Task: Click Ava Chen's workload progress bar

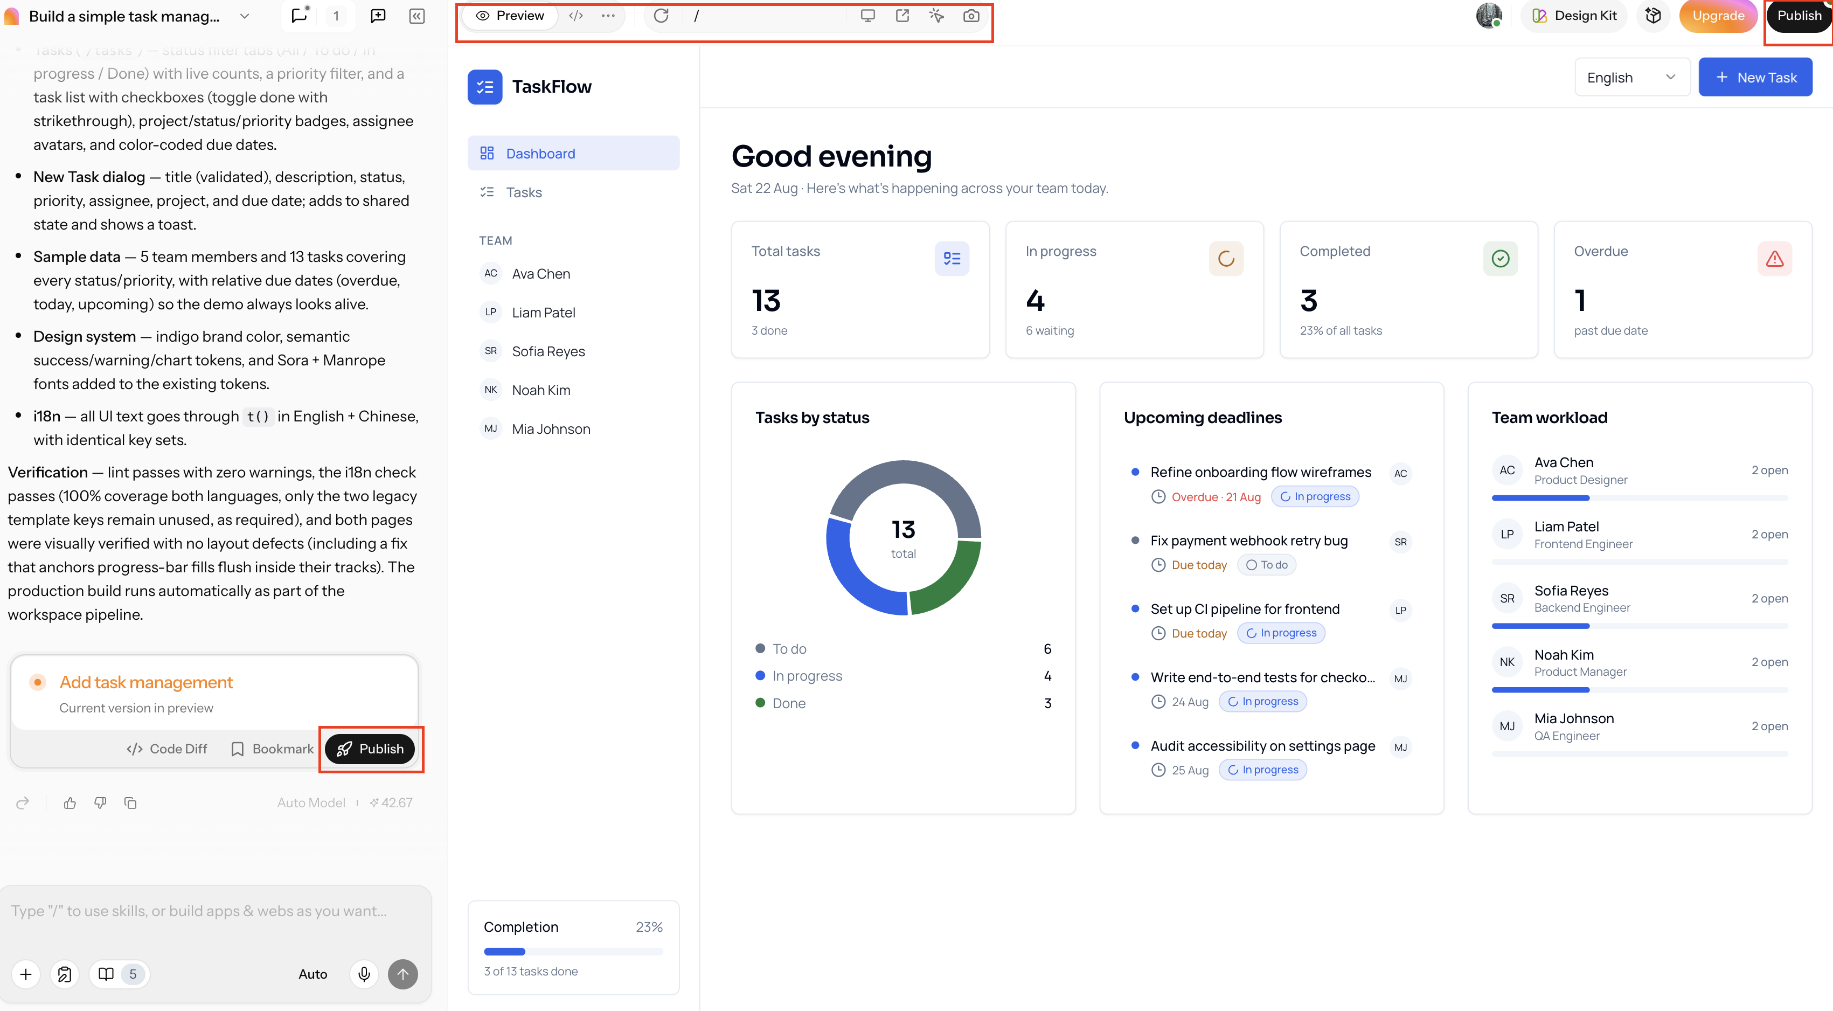Action: click(x=1640, y=498)
